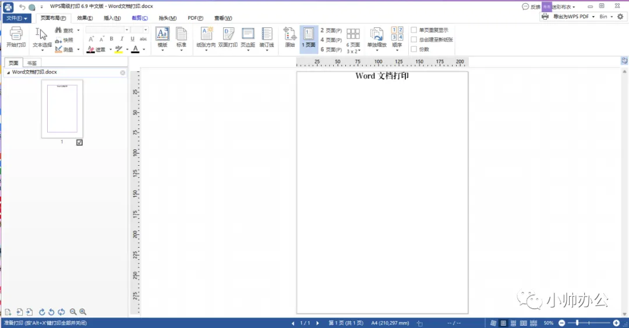Screen dimensions: 629x328
Task: Select the 6 页面(P) layout option
Action: [x=331, y=49]
